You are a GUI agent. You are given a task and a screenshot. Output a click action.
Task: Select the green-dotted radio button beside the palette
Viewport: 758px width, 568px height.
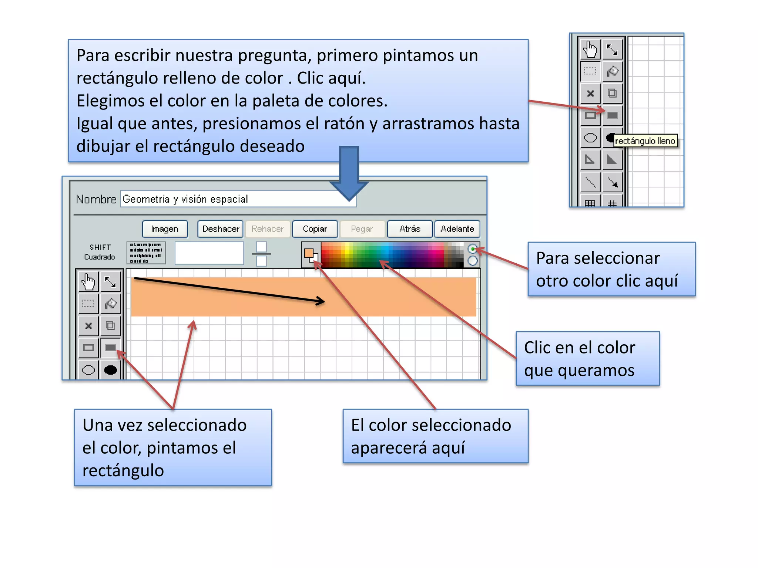pos(473,249)
